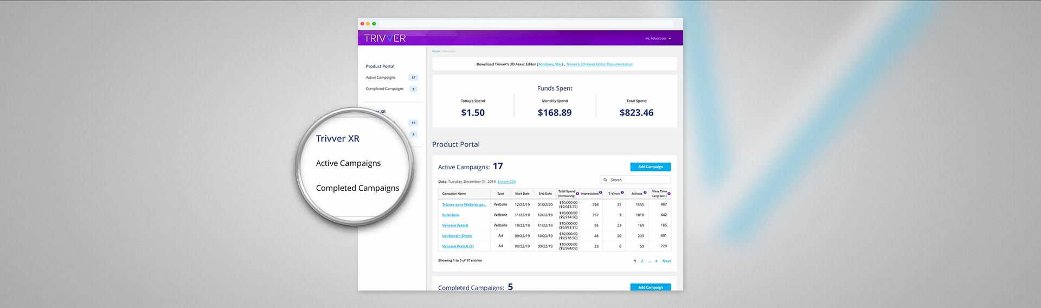This screenshot has height=308, width=1041.
Task: Click the View Time help icon
Action: click(669, 194)
